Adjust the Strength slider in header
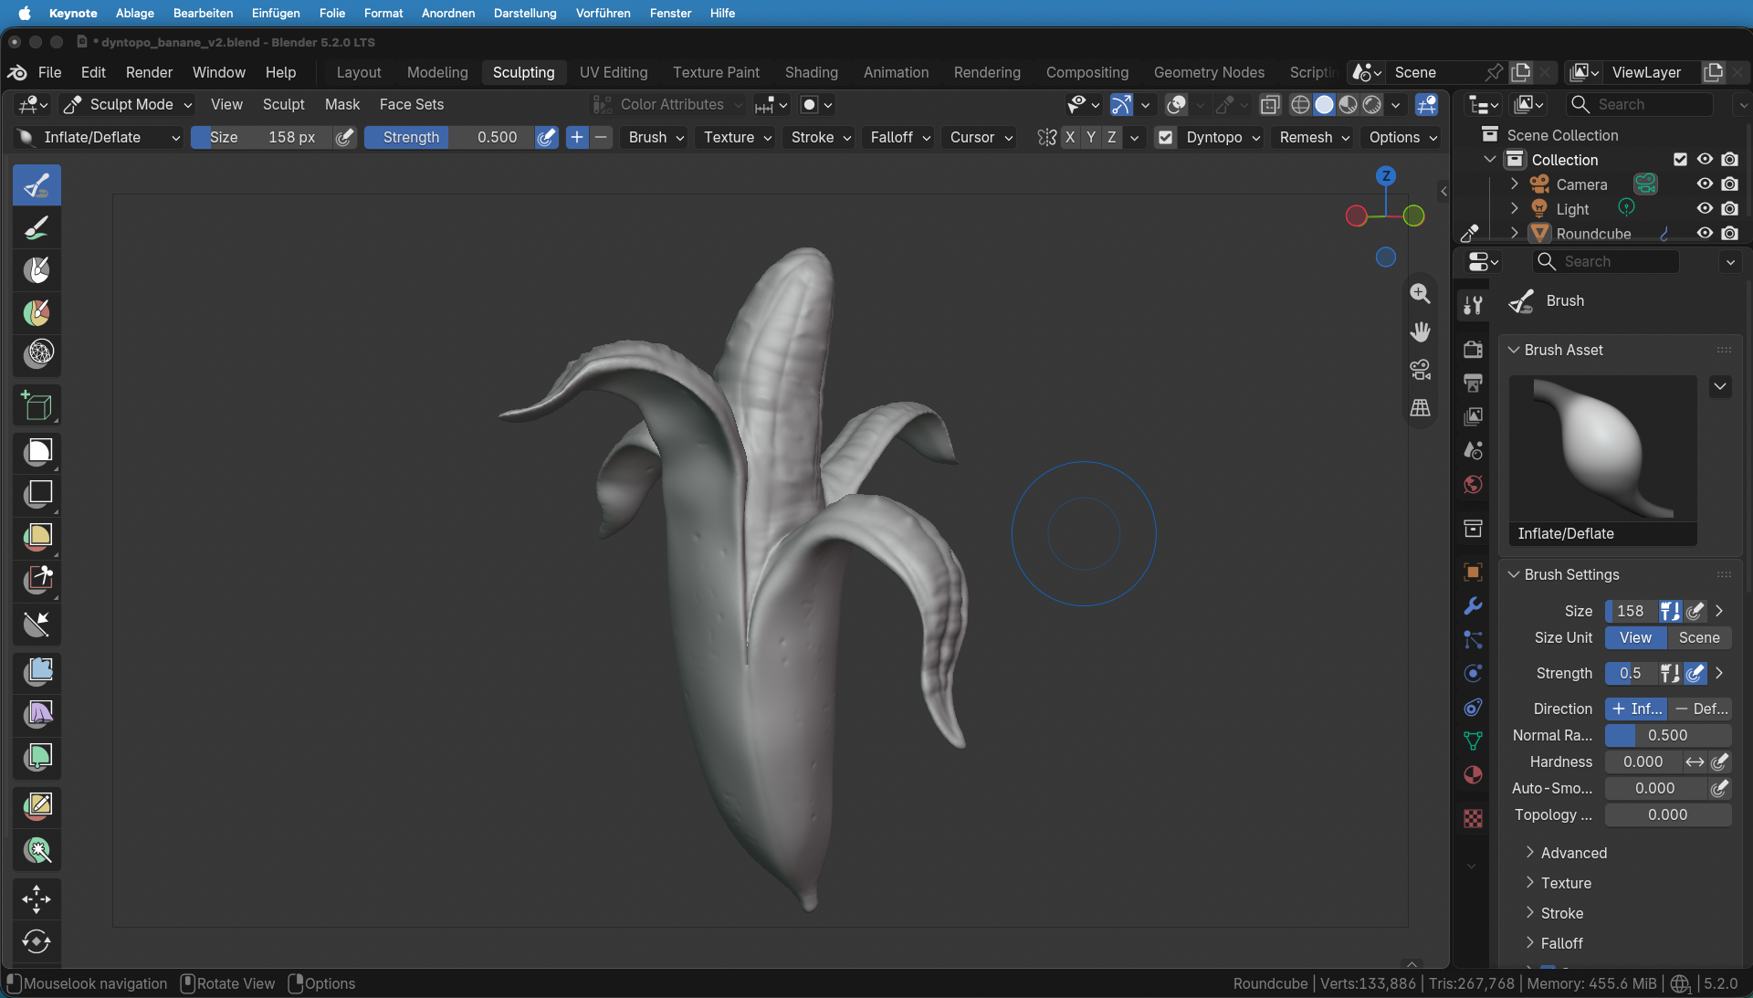This screenshot has height=998, width=1753. coord(449,137)
